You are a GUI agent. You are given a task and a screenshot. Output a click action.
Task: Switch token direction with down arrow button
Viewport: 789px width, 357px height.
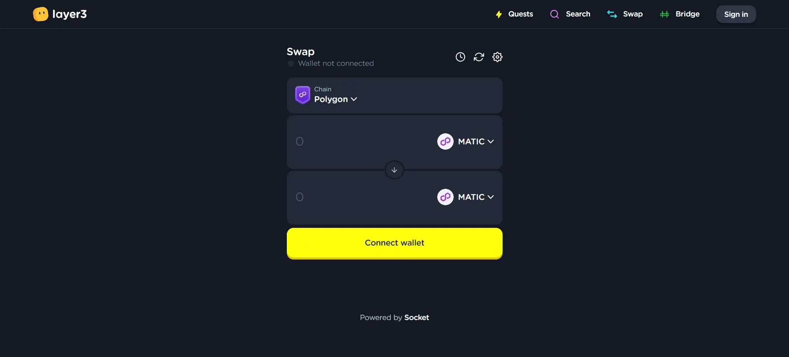394,170
